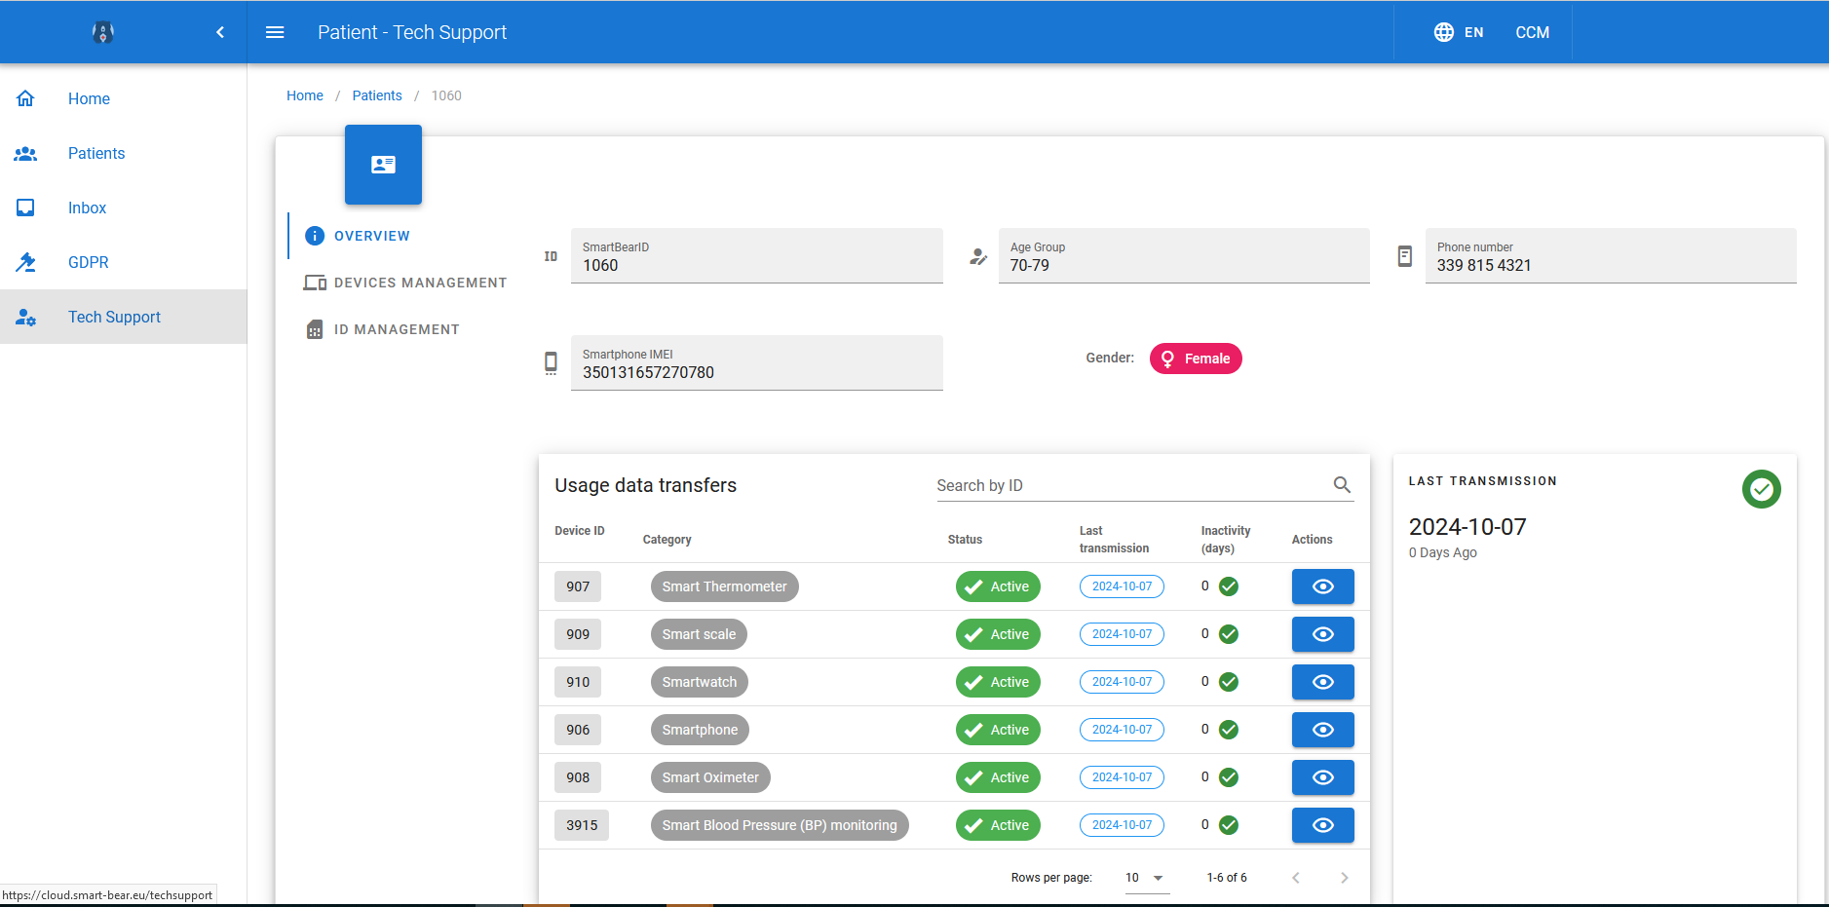View details for device 3915

click(1322, 825)
